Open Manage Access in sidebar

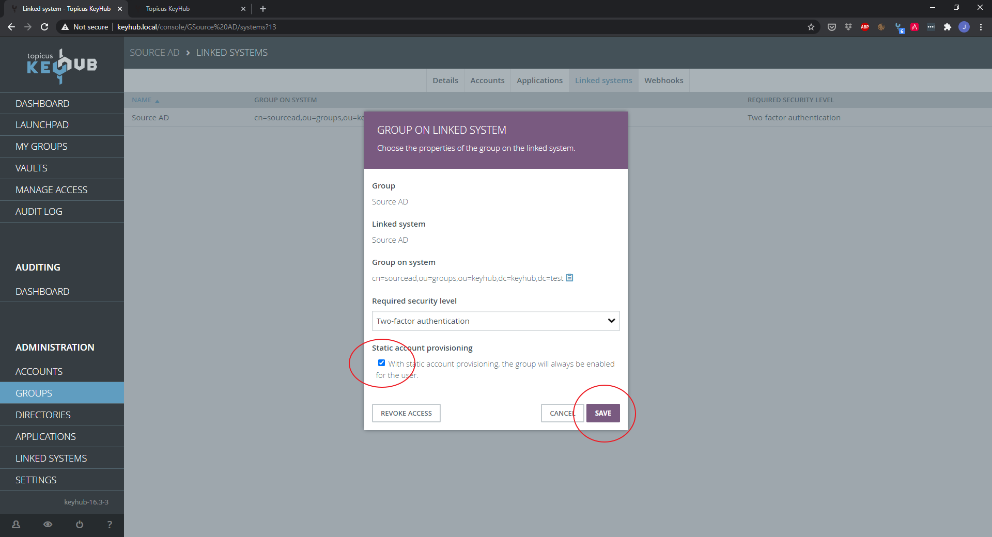point(62,190)
